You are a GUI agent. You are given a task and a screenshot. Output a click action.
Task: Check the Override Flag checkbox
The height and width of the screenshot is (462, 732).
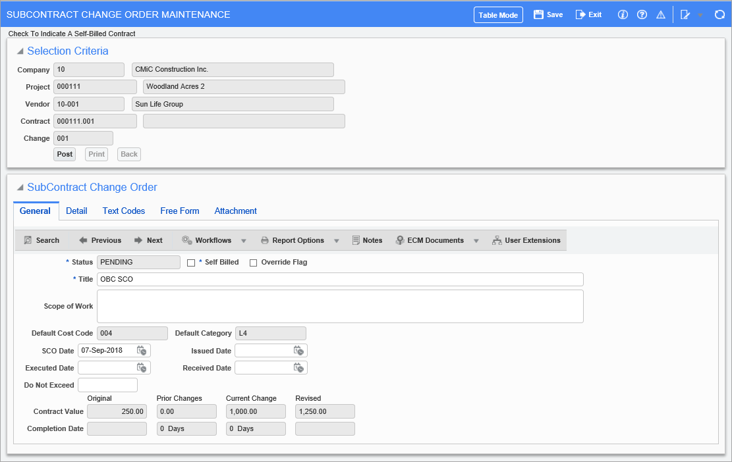point(254,263)
